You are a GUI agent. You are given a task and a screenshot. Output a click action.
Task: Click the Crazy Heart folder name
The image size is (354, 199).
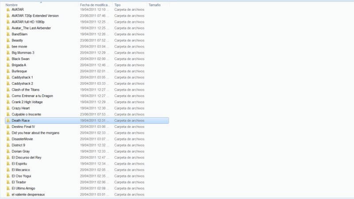(20, 108)
